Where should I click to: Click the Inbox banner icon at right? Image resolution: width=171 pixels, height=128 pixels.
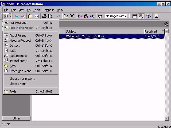pyautogui.click(x=166, y=24)
